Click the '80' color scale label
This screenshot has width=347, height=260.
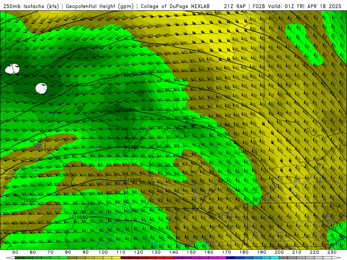click(x=68, y=252)
